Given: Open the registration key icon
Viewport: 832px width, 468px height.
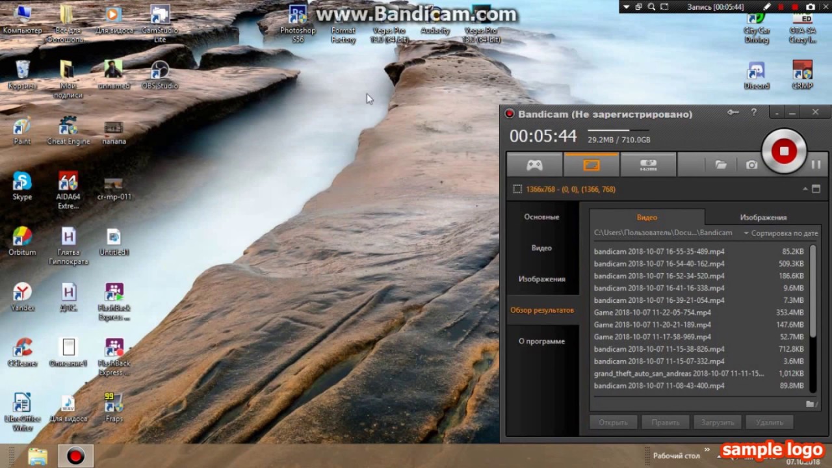Looking at the screenshot, I should 733,112.
